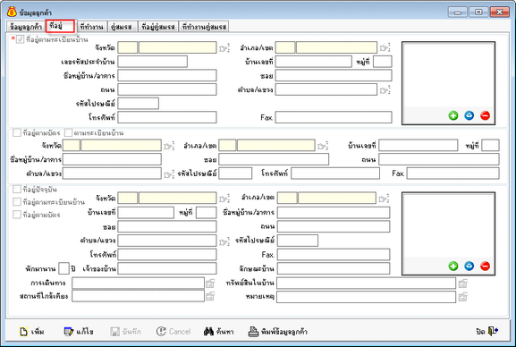This screenshot has height=347, width=516.
Task: Open the อำเภอ/เขต lookup icon in the top section
Action: coord(385,48)
